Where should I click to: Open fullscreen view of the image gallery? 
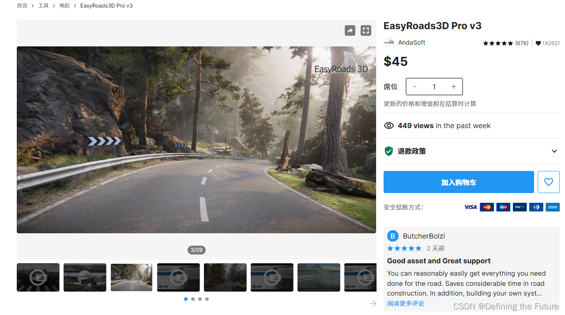[365, 30]
